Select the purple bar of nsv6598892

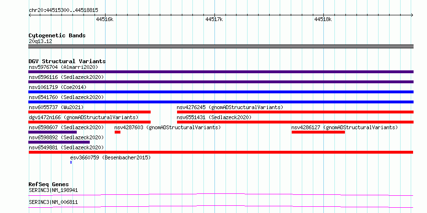[59, 142]
